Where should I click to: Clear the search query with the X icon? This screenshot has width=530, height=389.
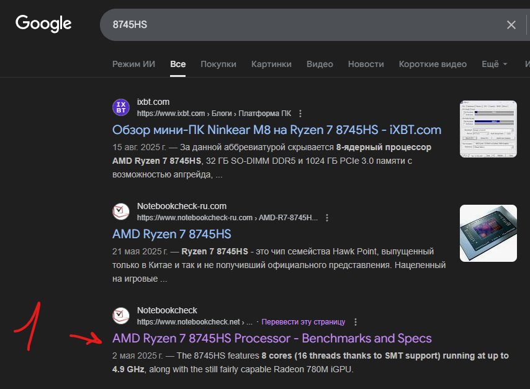511,25
